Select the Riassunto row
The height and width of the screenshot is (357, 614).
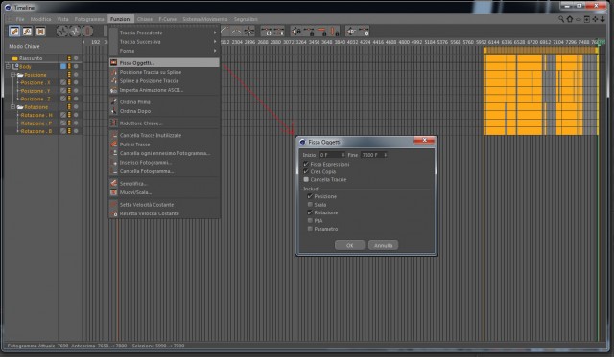tap(31, 58)
